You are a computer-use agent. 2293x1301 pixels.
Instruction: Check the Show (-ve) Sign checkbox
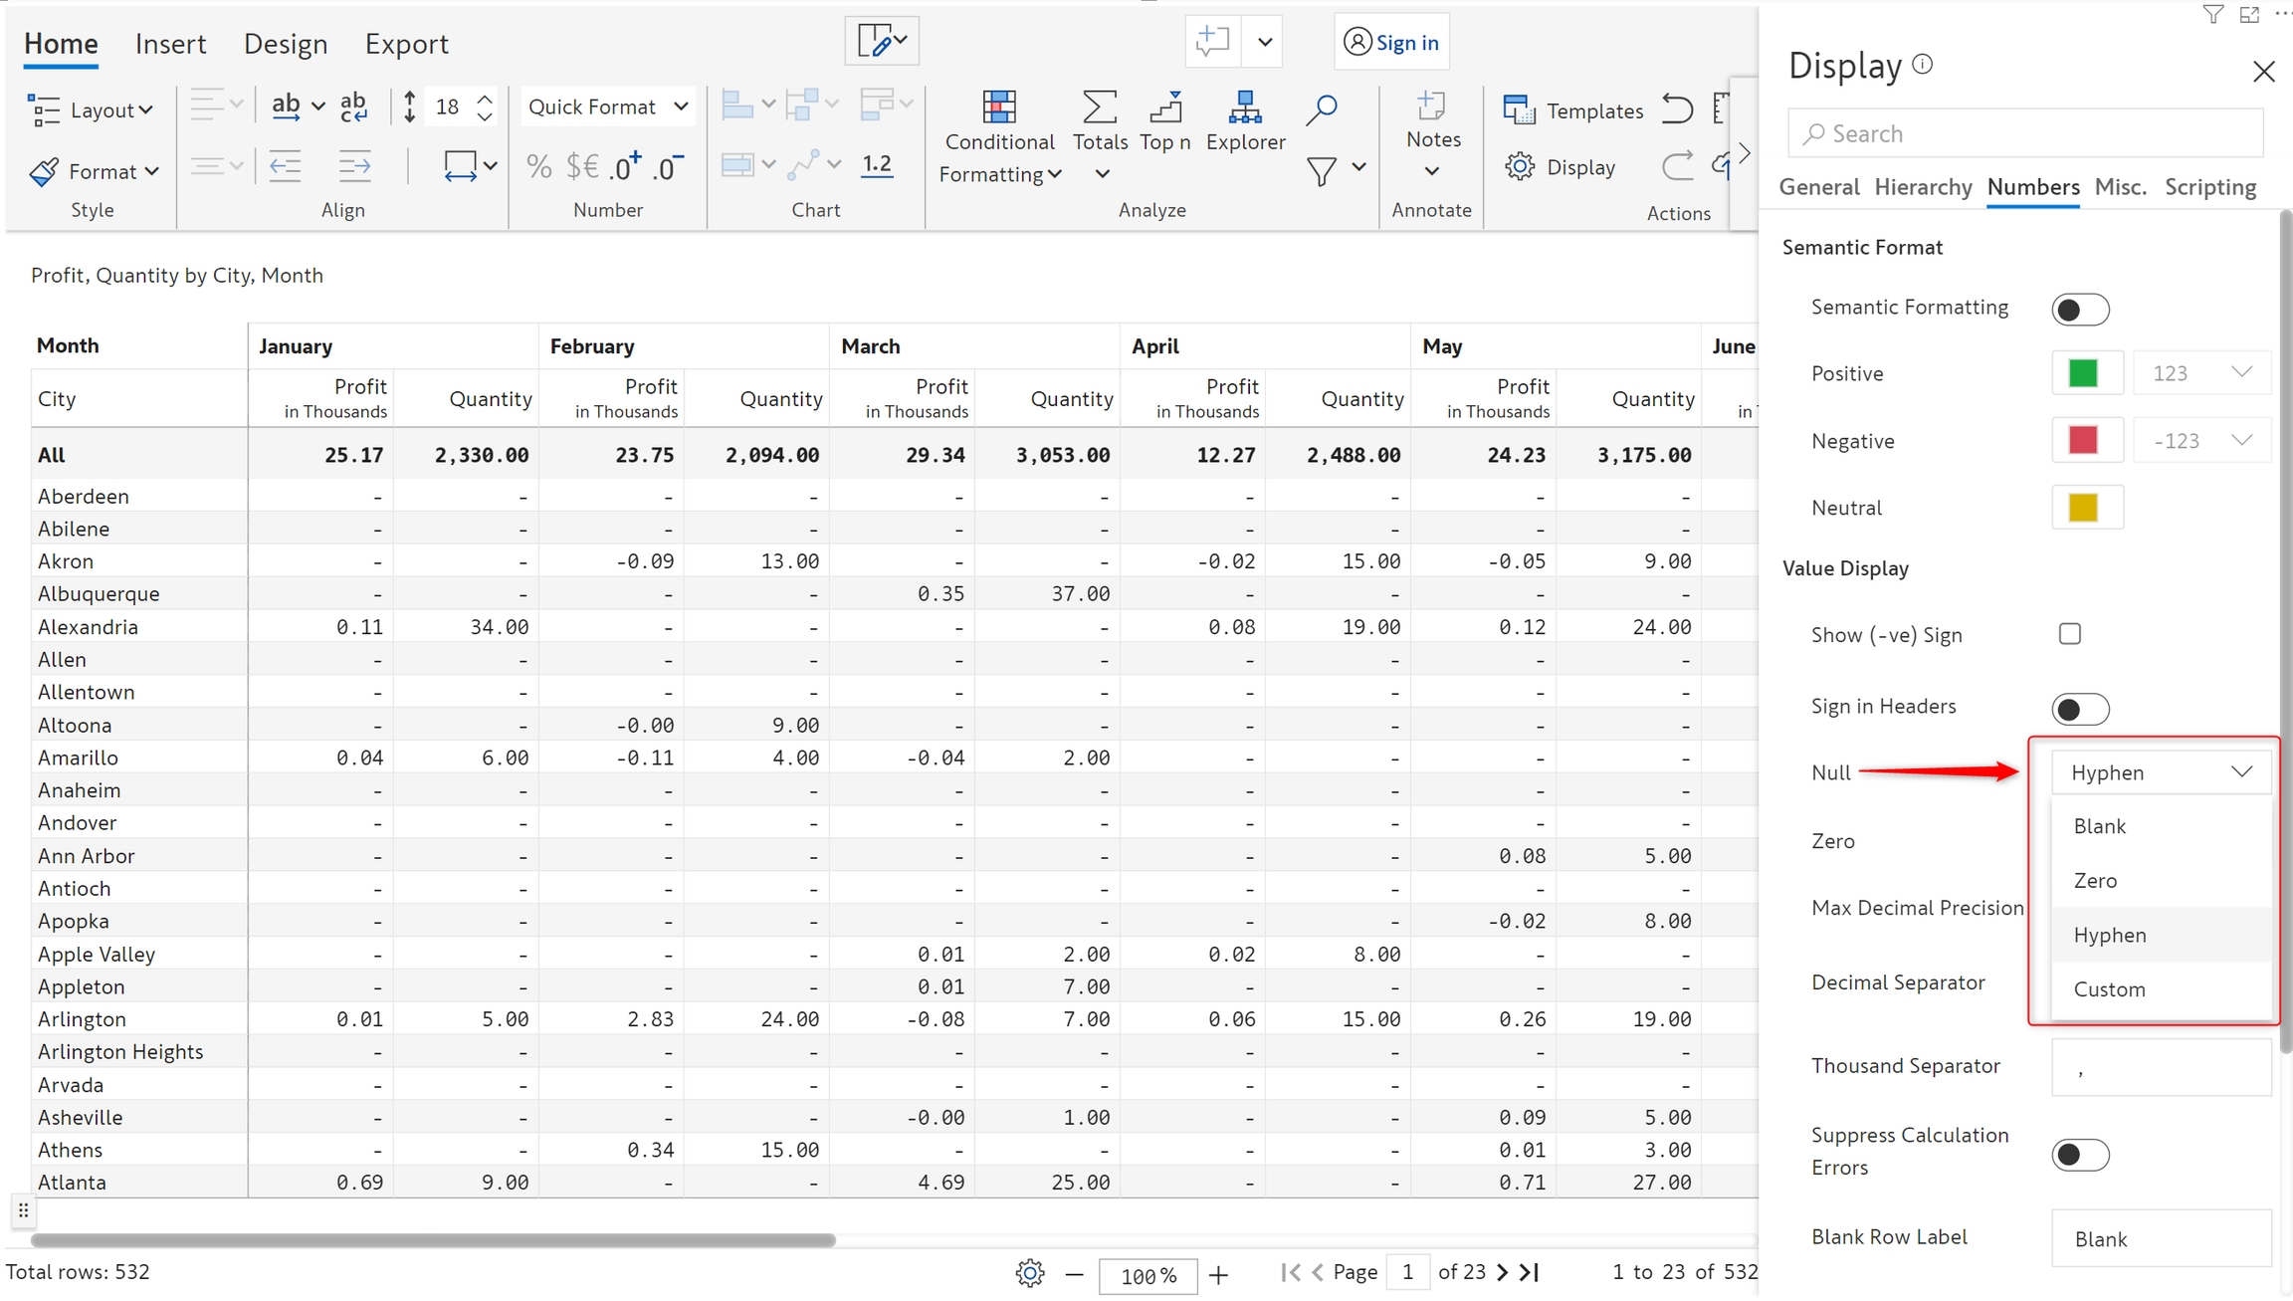coord(2069,634)
